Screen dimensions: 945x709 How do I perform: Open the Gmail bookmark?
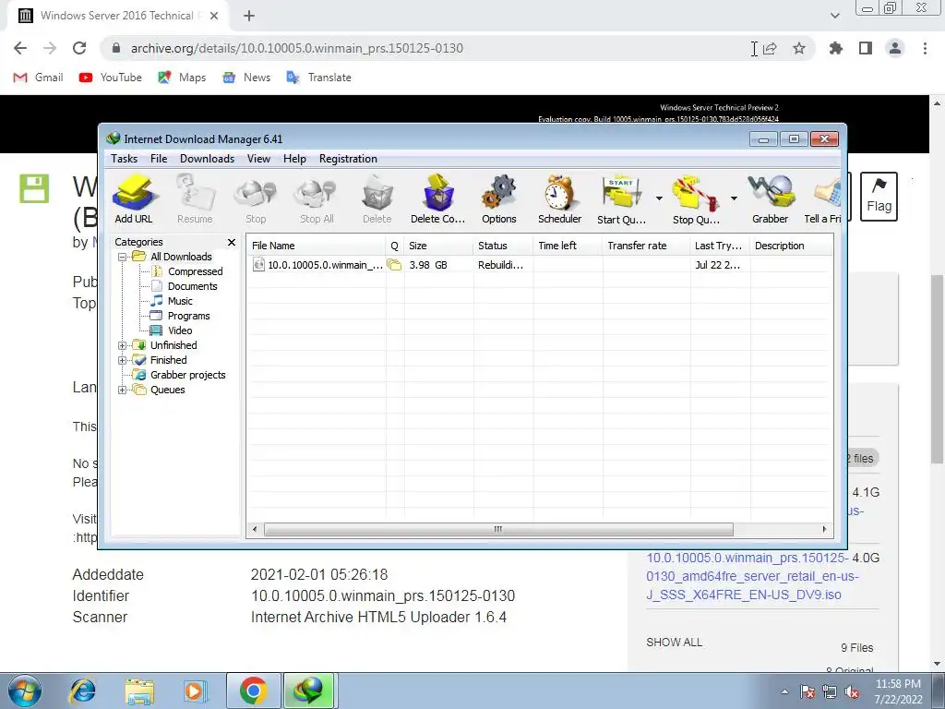(x=38, y=78)
